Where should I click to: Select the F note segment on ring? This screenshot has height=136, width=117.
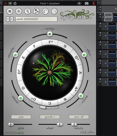coord(35,46)
